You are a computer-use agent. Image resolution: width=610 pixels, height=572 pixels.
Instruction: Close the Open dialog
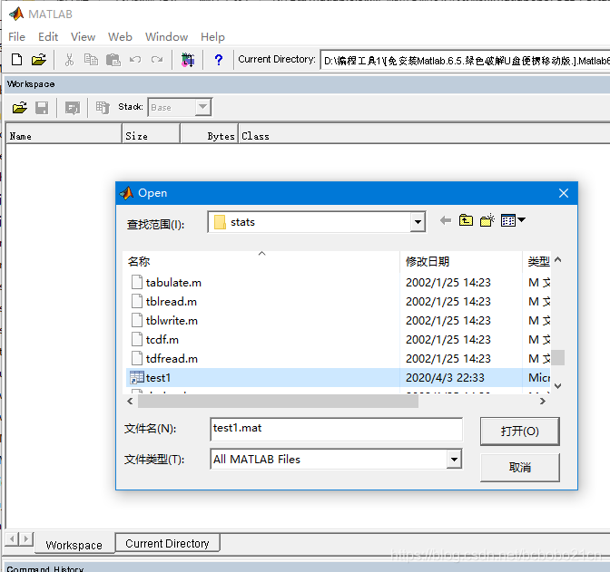tap(564, 193)
